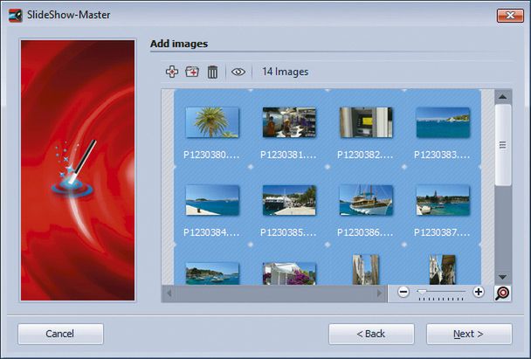Click the horizontal scrollbar left arrow

coord(169,293)
